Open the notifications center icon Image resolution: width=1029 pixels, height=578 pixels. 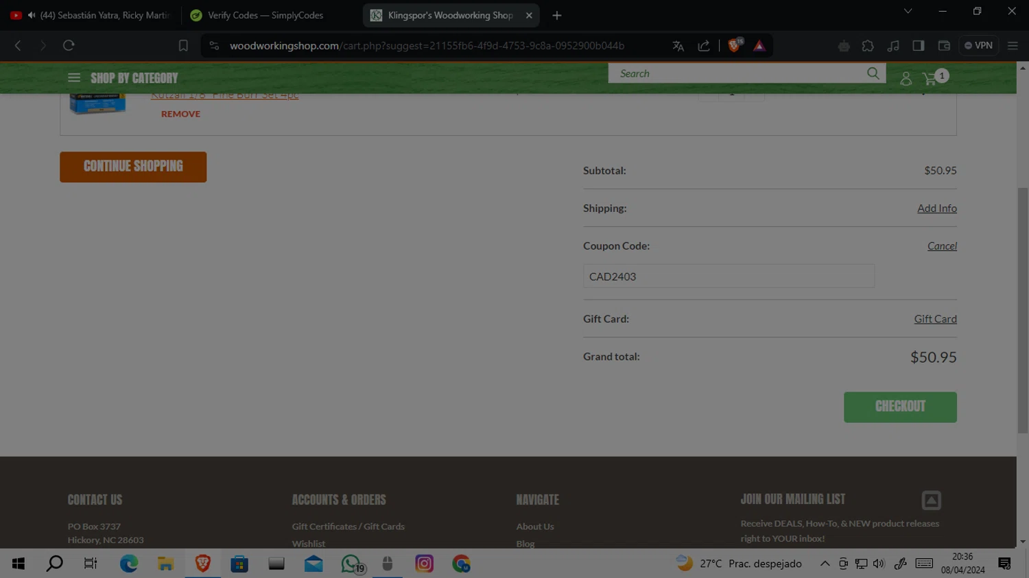click(1005, 564)
